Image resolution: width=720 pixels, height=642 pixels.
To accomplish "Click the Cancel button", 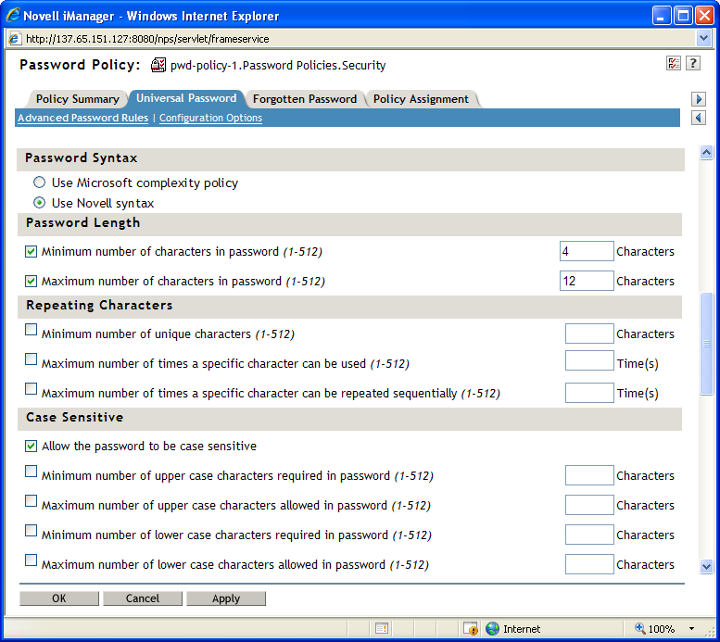I will coord(143,598).
